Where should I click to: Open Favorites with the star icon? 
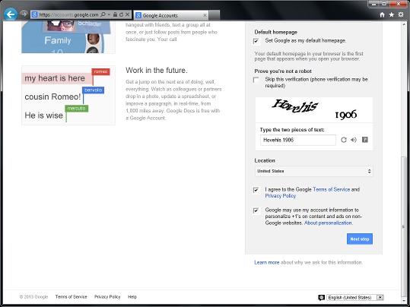[392, 15]
